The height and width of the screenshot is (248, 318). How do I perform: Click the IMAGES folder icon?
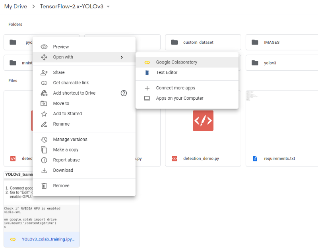pyautogui.click(x=255, y=42)
